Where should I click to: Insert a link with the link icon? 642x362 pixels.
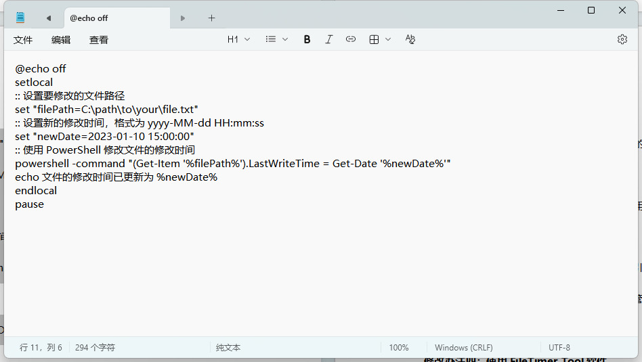pyautogui.click(x=351, y=39)
